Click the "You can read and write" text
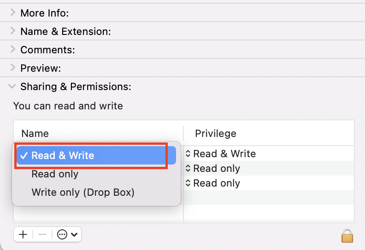The height and width of the screenshot is (250, 365). [x=68, y=106]
